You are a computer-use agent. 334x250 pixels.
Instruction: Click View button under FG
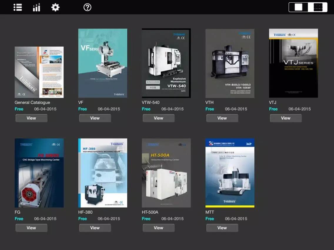(31, 228)
